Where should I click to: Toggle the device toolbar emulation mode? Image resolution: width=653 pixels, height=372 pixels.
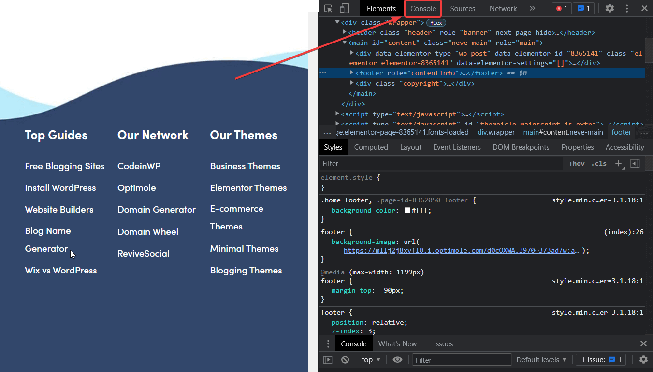click(343, 8)
